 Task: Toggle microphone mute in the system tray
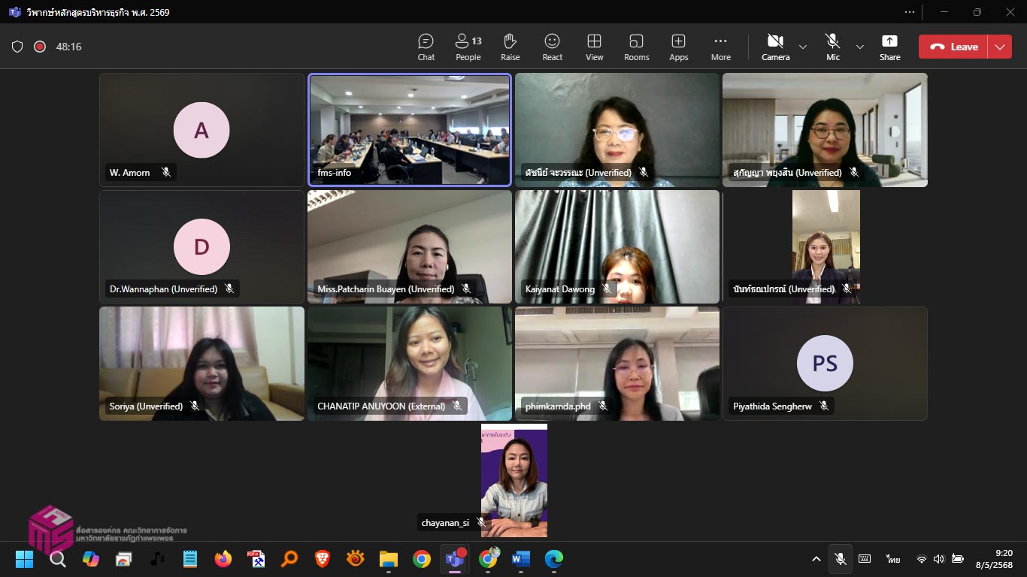coord(841,559)
